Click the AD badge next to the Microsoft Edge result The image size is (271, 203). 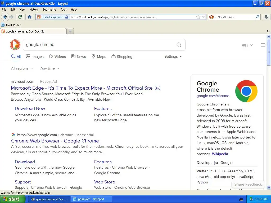(157, 88)
